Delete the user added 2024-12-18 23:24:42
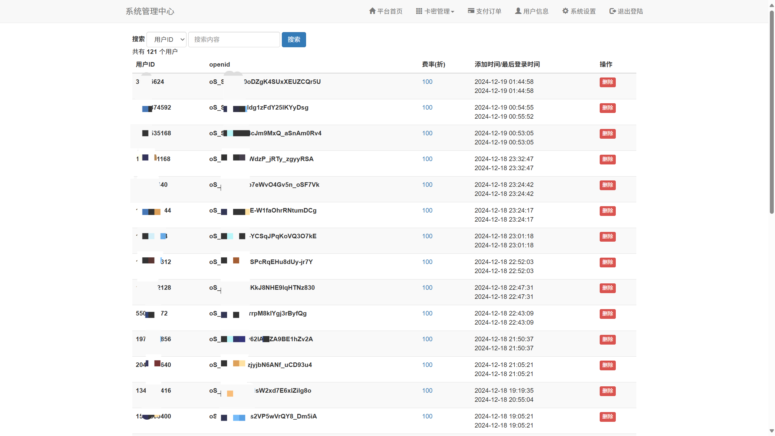Viewport: 775px width, 436px height. pos(608,185)
